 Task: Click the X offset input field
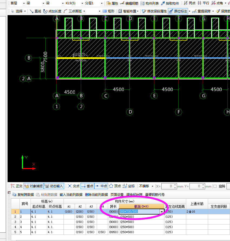[167, 186]
